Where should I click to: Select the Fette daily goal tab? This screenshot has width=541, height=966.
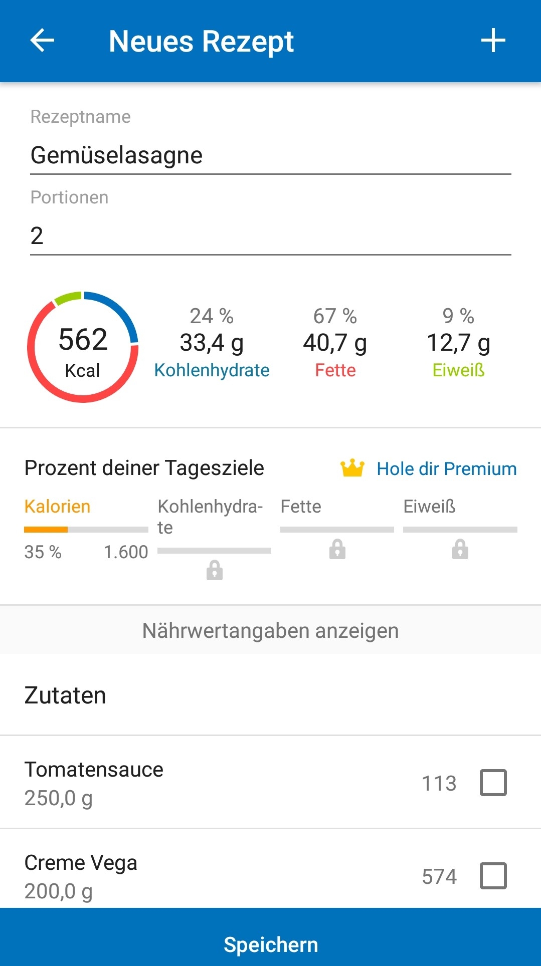[301, 507]
